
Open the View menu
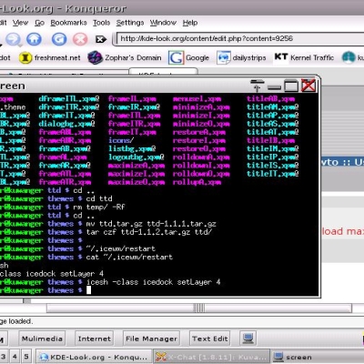pos(20,23)
